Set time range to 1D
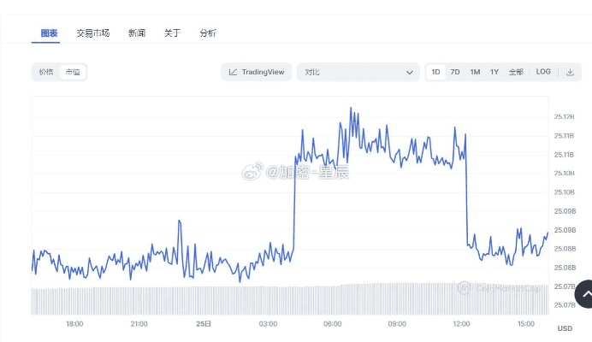The image size is (592, 342). 436,72
